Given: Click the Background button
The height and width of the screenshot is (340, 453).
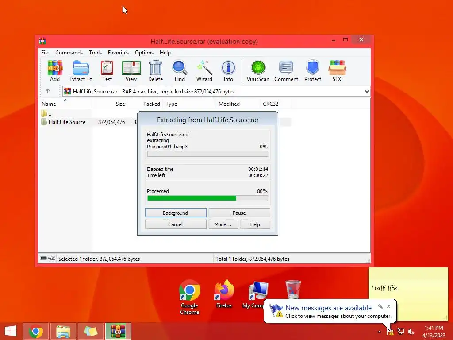Looking at the screenshot, I should click(x=175, y=213).
